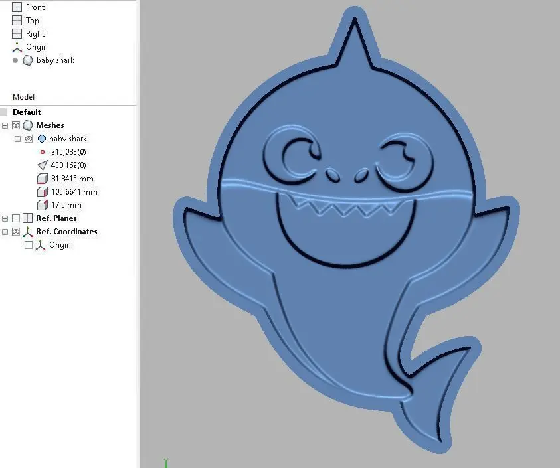Screen dimensions: 560x468
Task: Select the Front tree item
Action: point(35,7)
